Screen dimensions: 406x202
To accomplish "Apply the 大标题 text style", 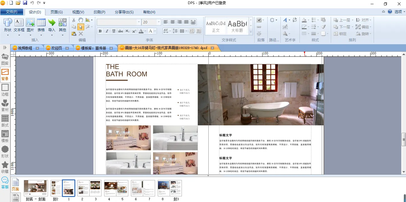I will [237, 26].
